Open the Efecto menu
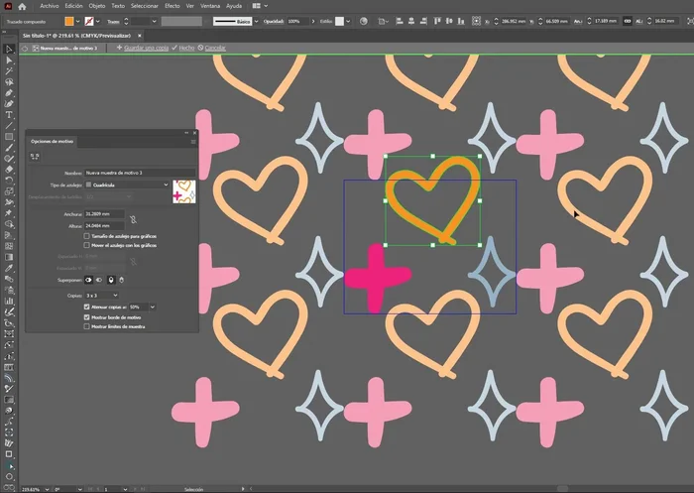Image resolution: width=694 pixels, height=493 pixels. pos(173,5)
